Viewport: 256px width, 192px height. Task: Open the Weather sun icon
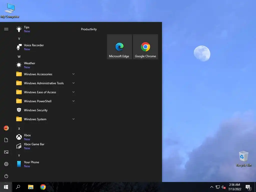19,65
